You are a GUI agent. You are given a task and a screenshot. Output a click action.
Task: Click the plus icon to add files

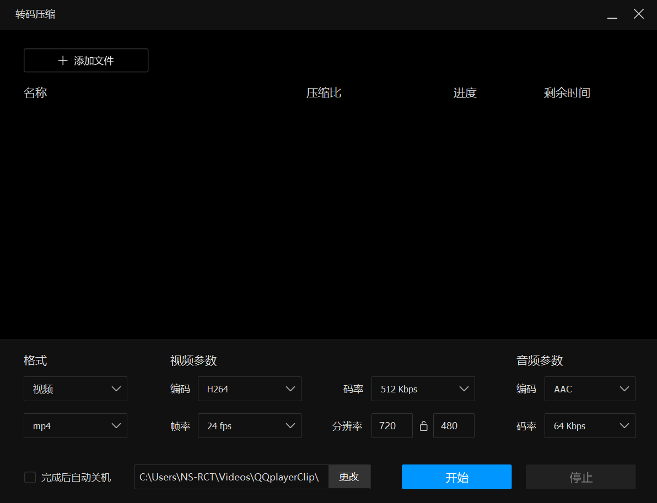tap(62, 61)
